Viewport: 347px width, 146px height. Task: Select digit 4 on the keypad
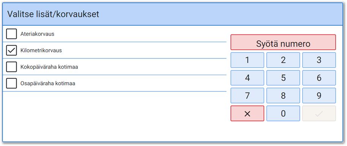[x=247, y=78]
